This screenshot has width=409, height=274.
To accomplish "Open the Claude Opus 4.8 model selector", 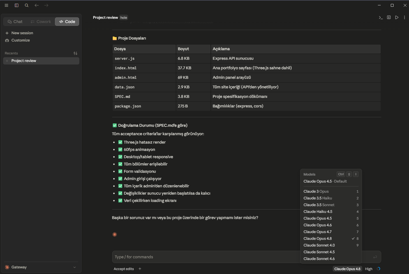I will coord(347,269).
